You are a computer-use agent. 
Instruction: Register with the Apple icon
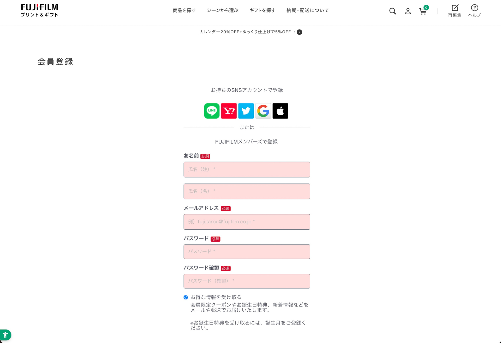coord(280,111)
